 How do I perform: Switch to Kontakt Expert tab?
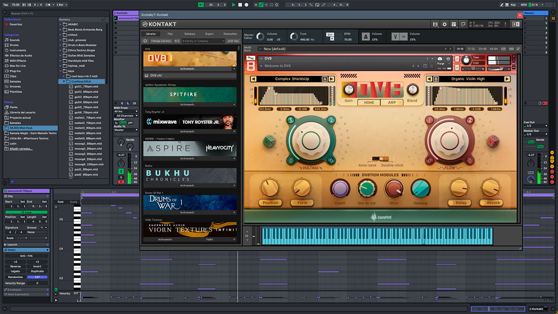209,34
